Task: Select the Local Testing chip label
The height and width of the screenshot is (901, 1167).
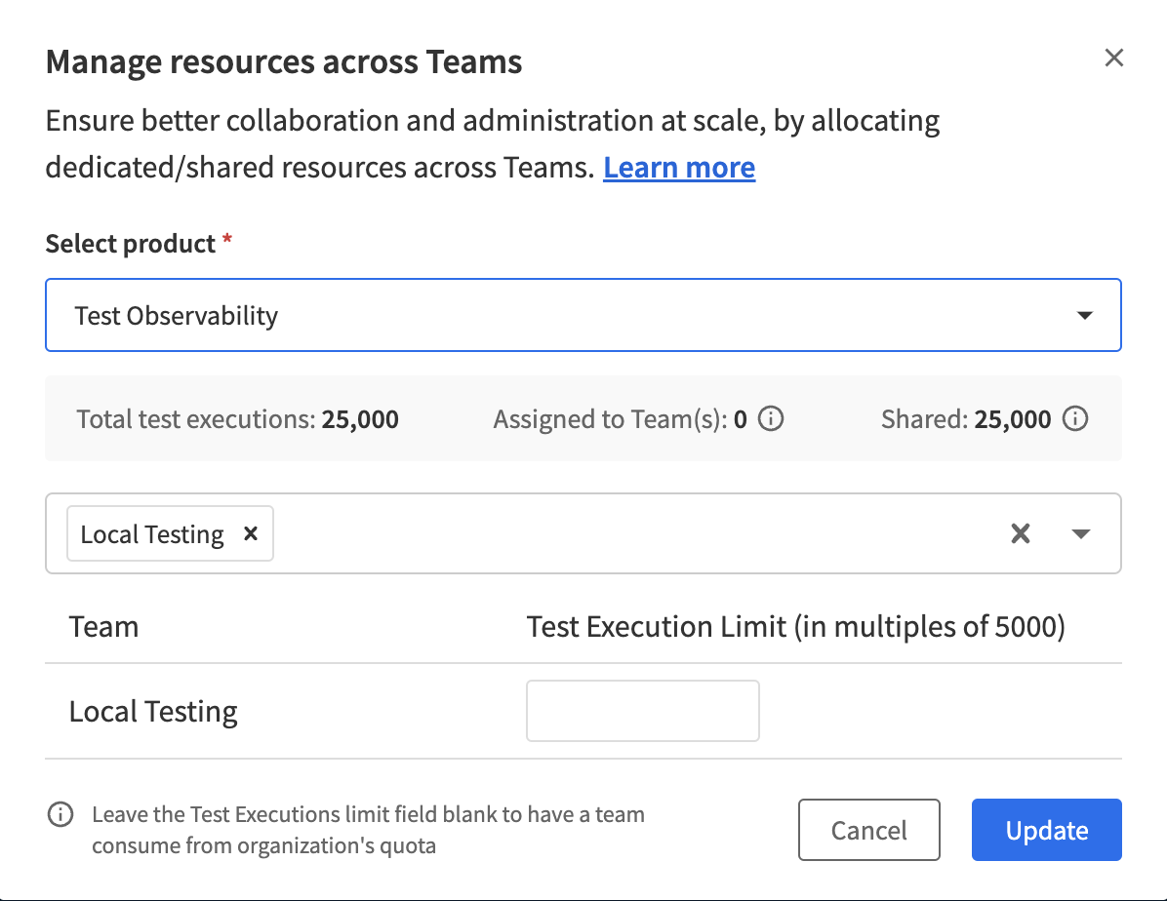Action: pyautogui.click(x=152, y=534)
